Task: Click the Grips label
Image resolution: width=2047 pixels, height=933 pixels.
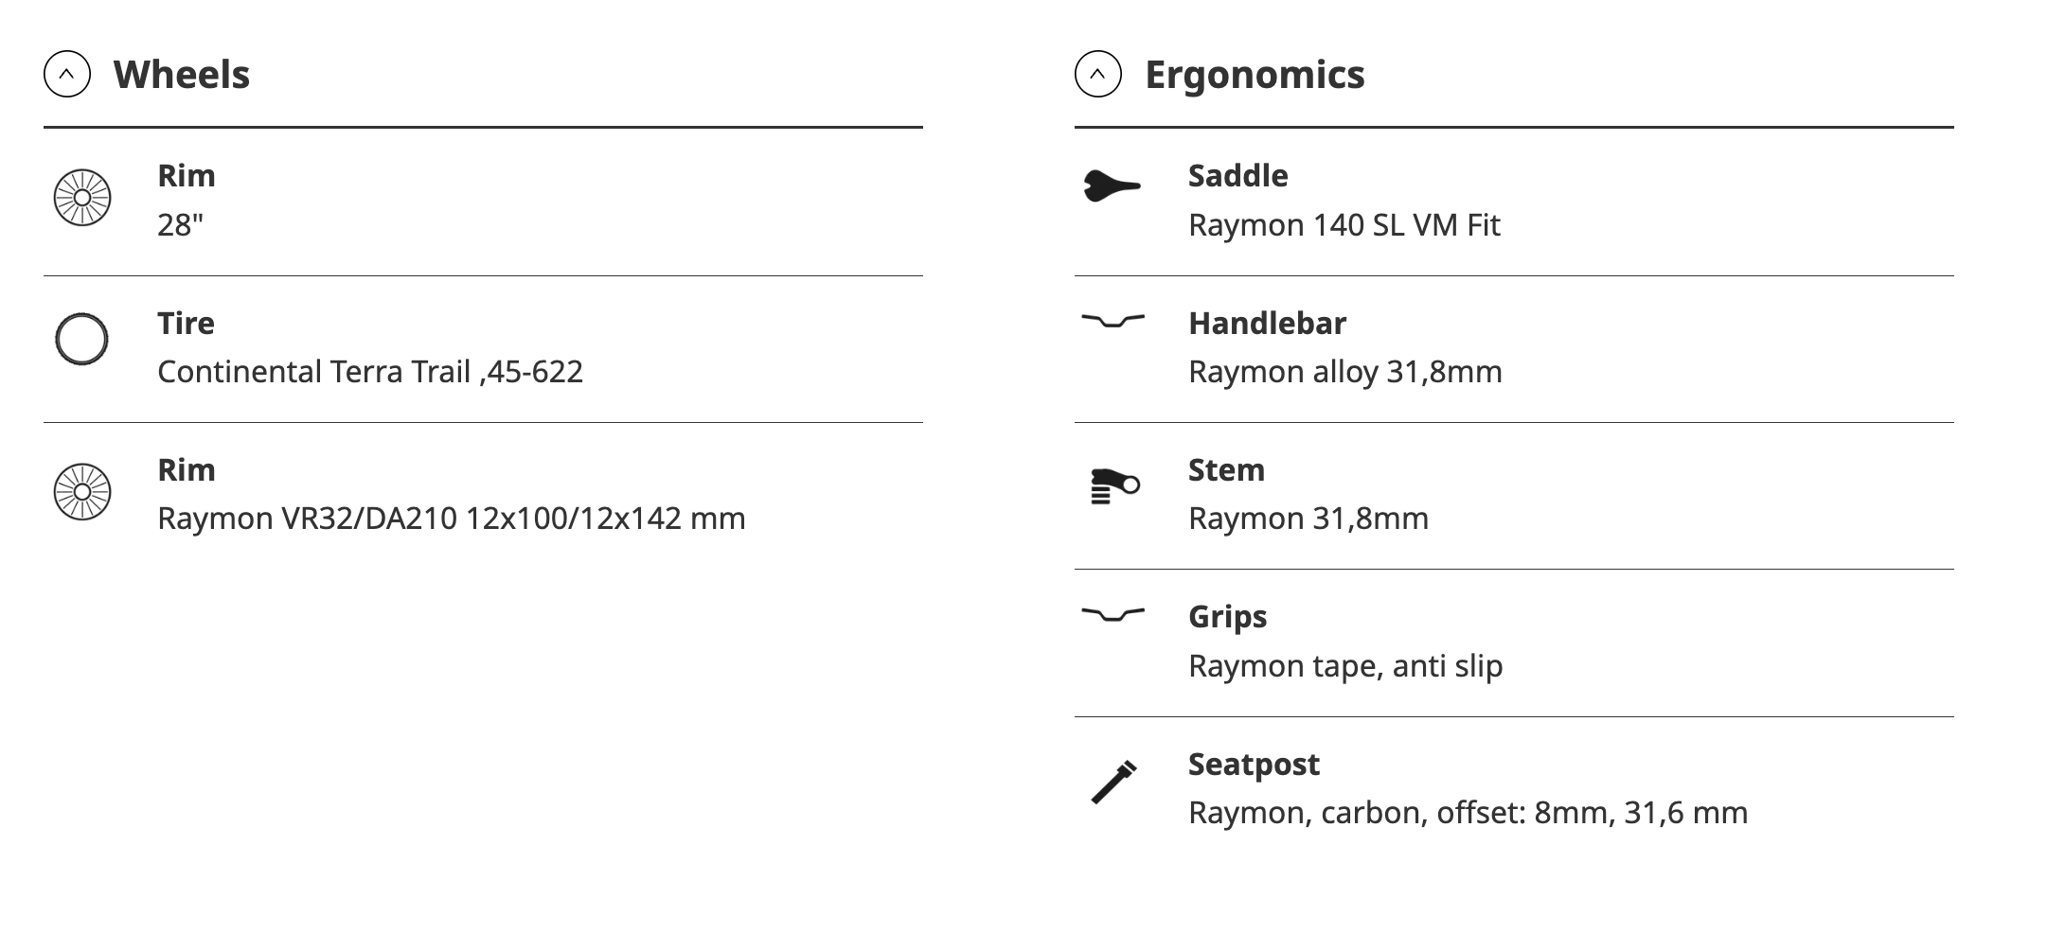Action: tap(1227, 617)
